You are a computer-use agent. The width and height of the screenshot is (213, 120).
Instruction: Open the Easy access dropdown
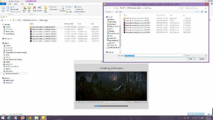pyautogui.click(x=53, y=9)
